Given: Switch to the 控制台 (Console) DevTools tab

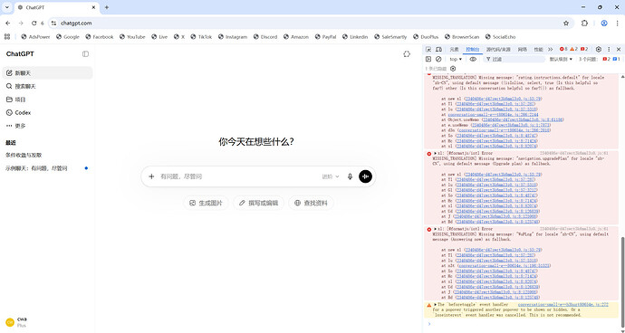Looking at the screenshot, I should tap(473, 50).
